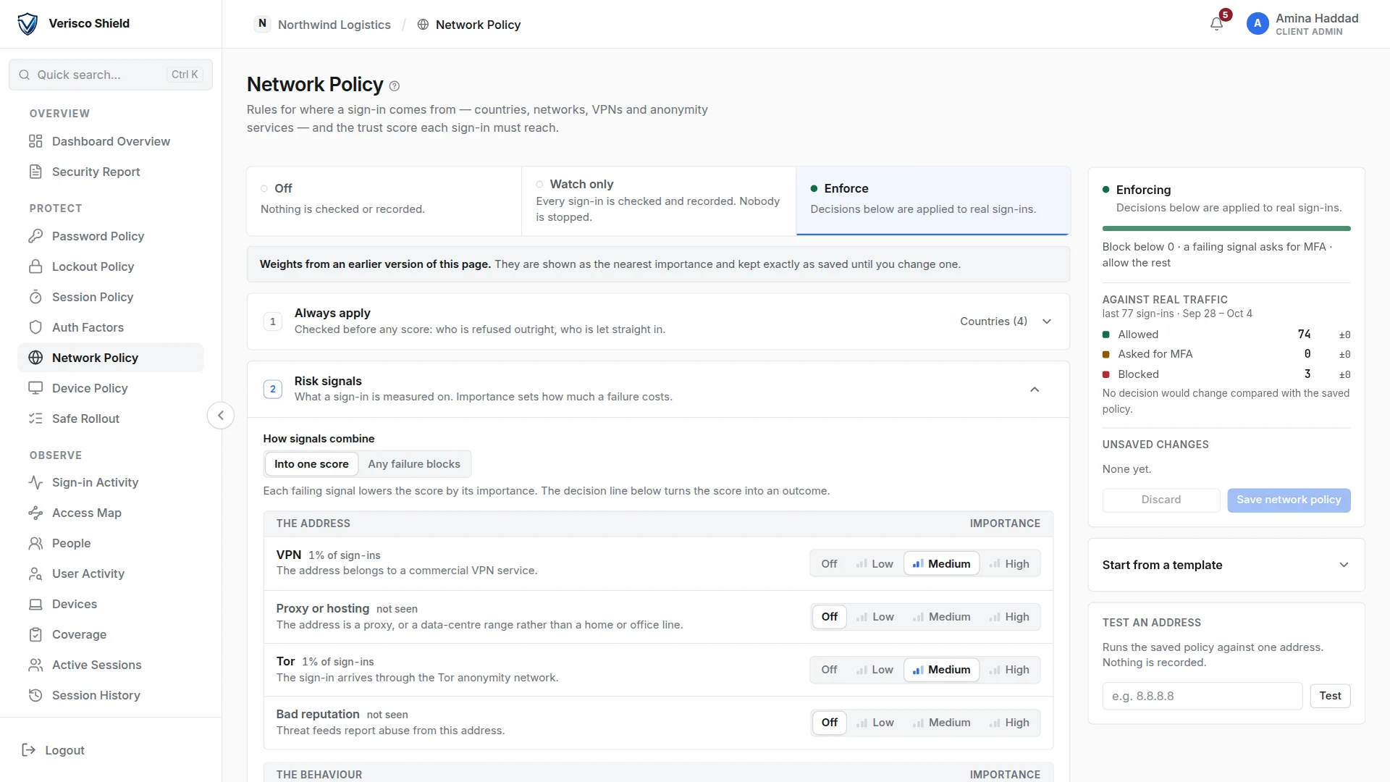Click the Logout door icon

tap(29, 750)
